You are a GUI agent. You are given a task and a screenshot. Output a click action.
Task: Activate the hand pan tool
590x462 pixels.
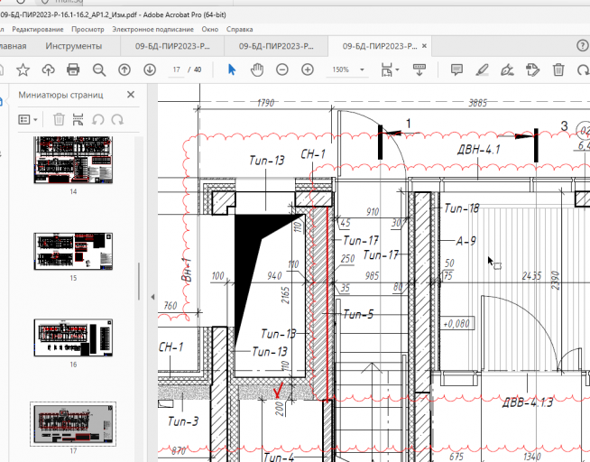[x=257, y=70]
